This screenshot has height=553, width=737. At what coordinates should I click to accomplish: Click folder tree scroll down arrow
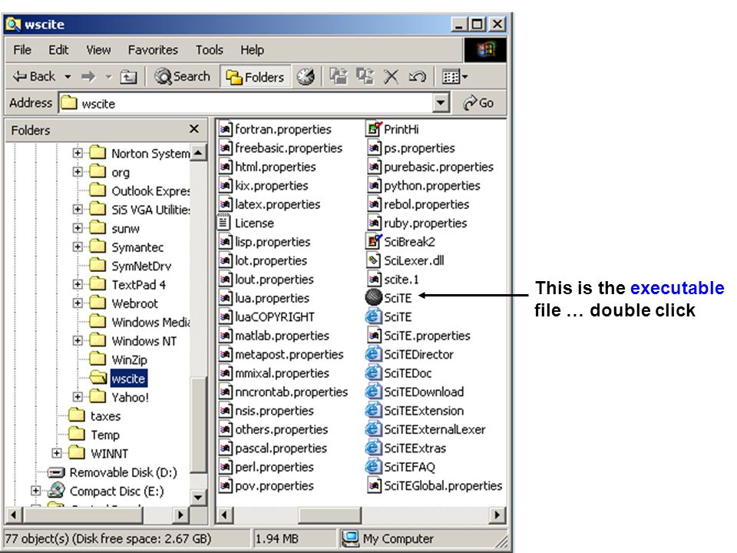[198, 497]
